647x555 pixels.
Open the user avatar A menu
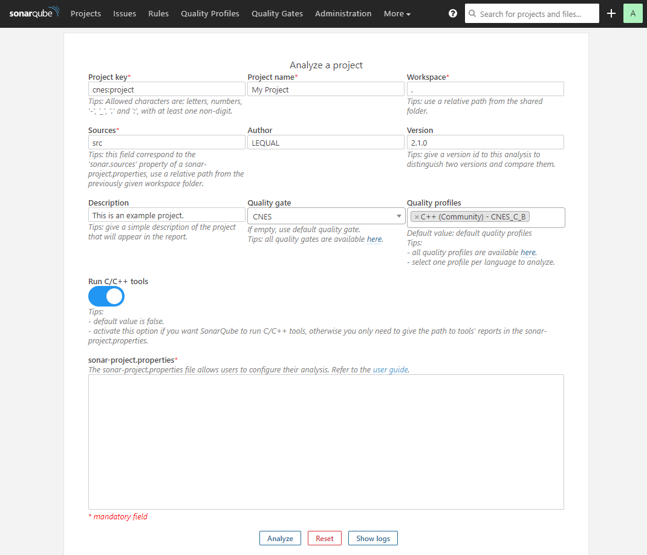632,13
